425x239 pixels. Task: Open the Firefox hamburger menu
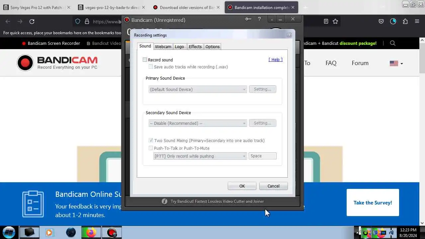tap(417, 22)
